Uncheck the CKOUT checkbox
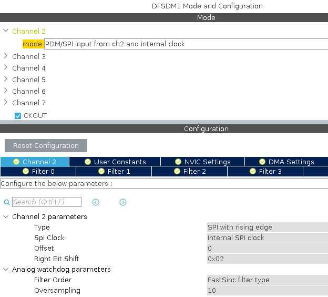Image resolution: width=328 pixels, height=297 pixels. [18, 116]
